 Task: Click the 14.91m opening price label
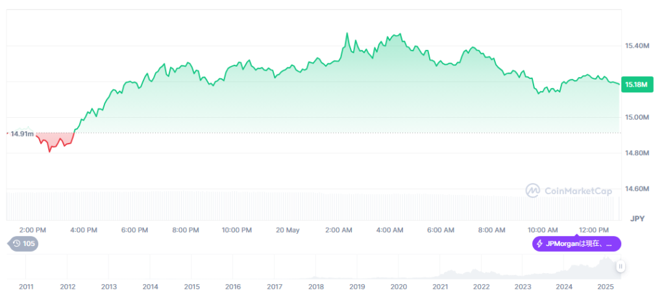21,134
